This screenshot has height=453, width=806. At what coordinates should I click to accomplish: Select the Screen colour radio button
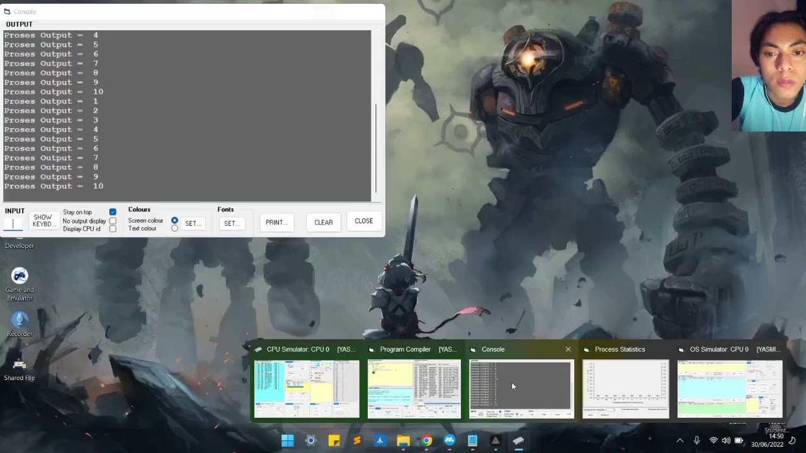[174, 220]
